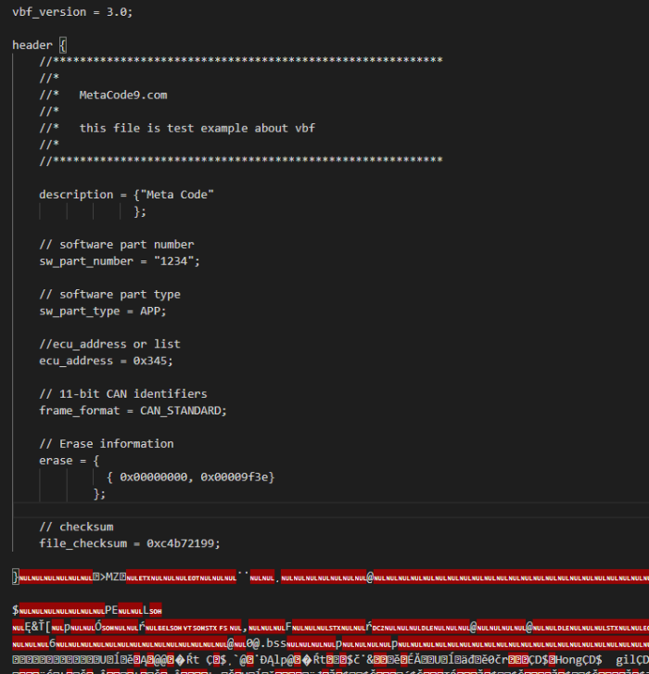Click on the vbf_version line

pyautogui.click(x=71, y=11)
